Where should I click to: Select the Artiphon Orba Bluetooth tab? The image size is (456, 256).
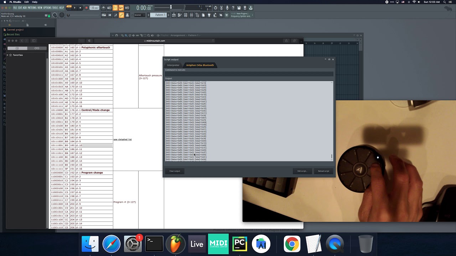200,65
